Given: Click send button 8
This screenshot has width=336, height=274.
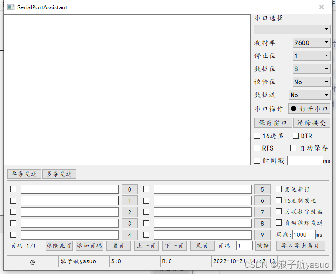Looking at the screenshot, I should (x=262, y=224).
